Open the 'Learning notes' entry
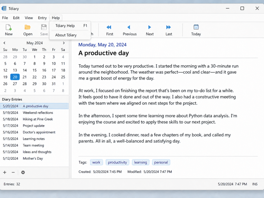This screenshot has height=198, width=264. point(34,139)
